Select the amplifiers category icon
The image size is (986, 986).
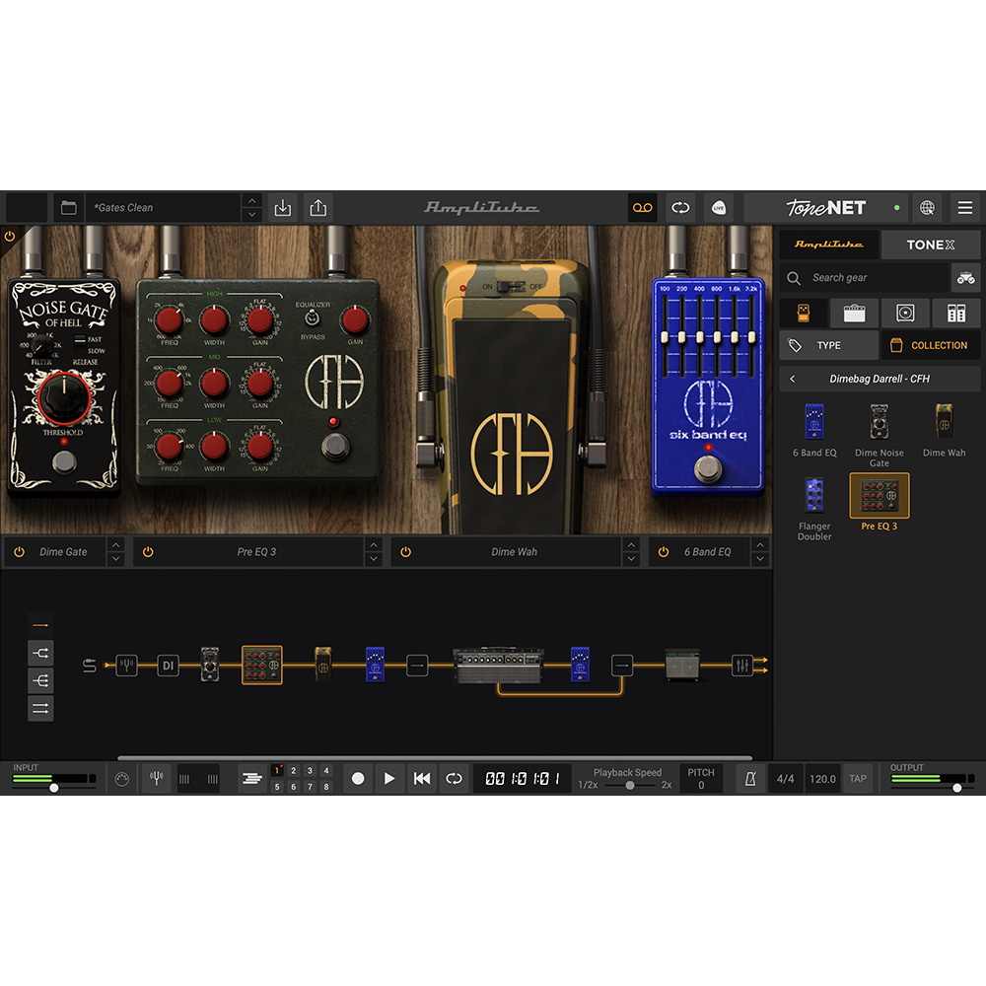[x=854, y=313]
